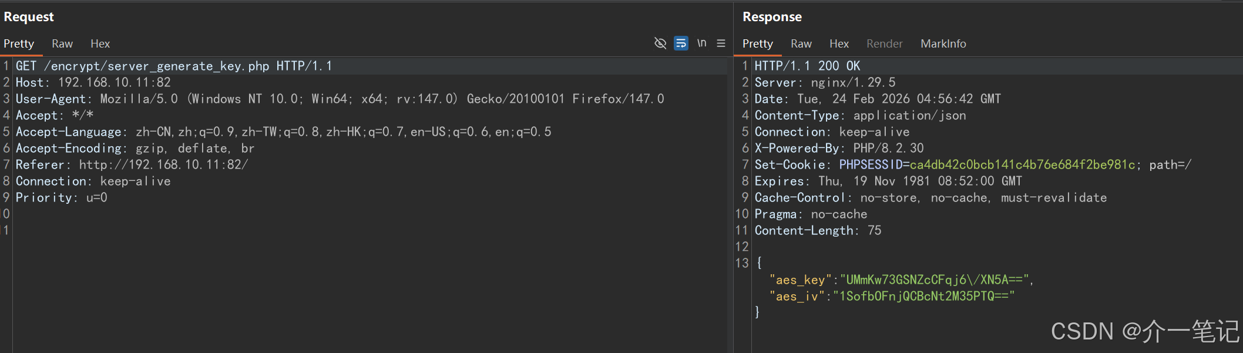1243x353 pixels.
Task: Click the Host header line in Request
Action: tap(93, 82)
